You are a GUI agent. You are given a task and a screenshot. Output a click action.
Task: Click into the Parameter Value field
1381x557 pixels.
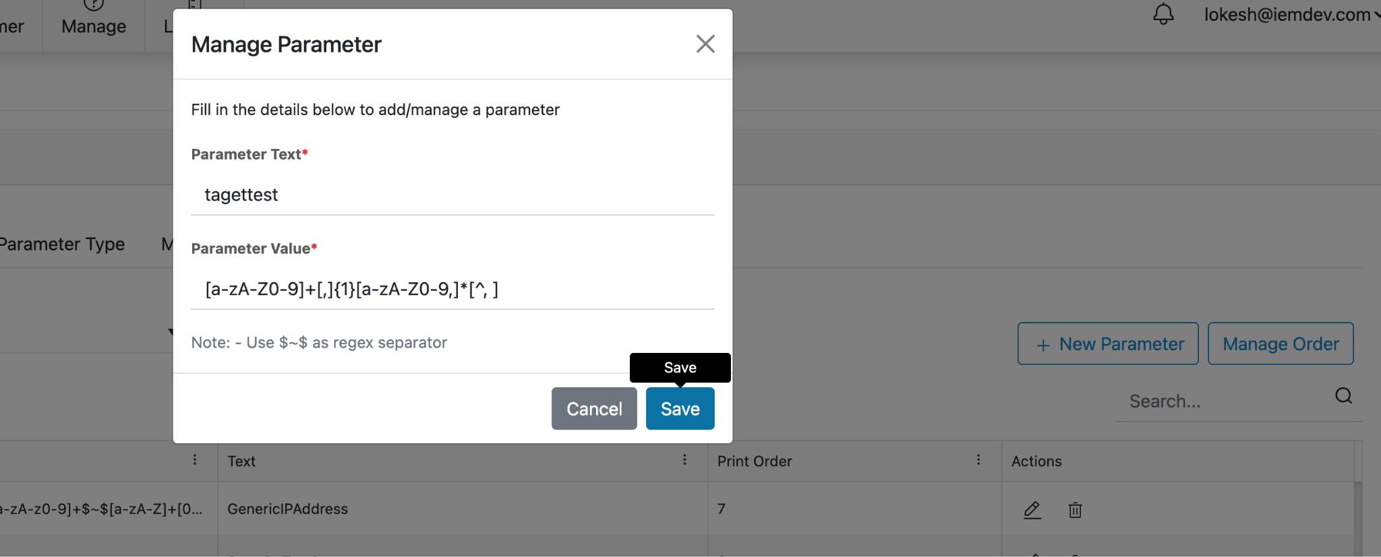click(452, 290)
